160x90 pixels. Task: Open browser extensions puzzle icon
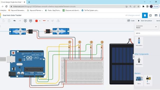(143, 6)
